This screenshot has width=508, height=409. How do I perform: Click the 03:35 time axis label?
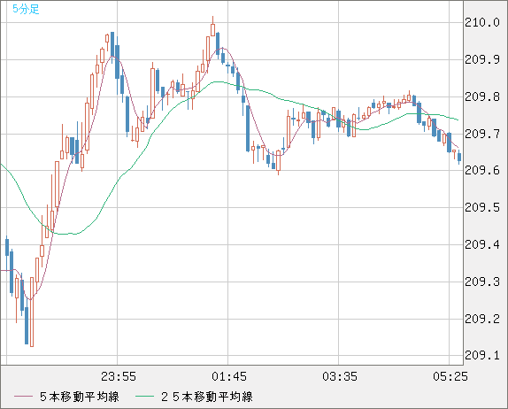tap(340, 376)
